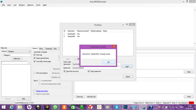196x110 pixels.
Task: Click the lower Clear button near Save log
Action: click(189, 97)
